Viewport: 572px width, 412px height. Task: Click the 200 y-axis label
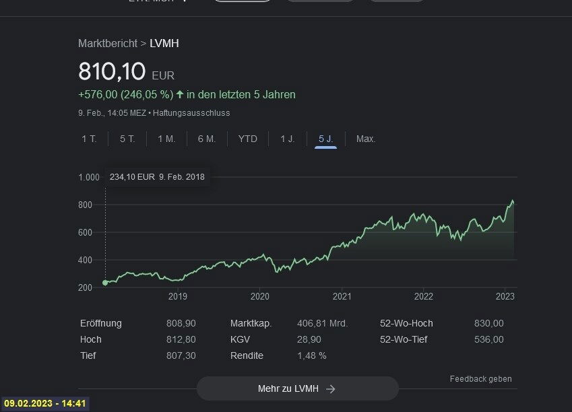pyautogui.click(x=85, y=287)
